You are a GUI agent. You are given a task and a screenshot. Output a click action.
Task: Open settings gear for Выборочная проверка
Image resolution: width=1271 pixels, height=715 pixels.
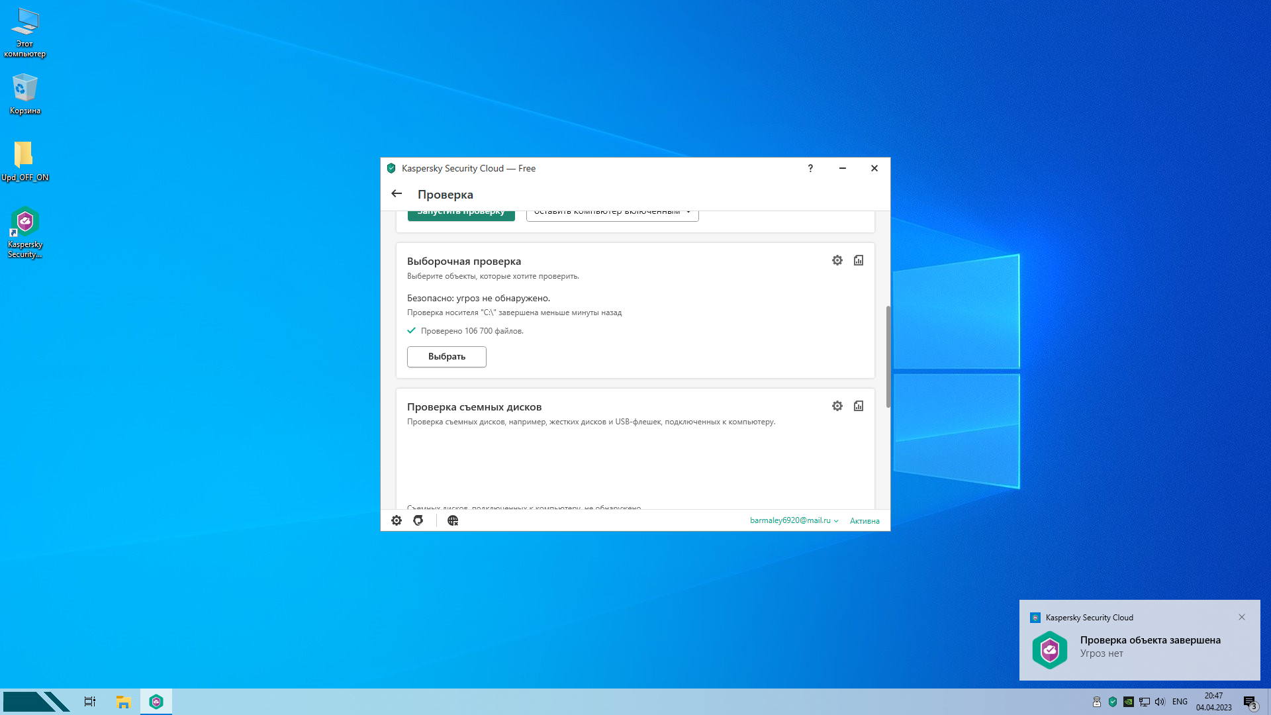[837, 261]
